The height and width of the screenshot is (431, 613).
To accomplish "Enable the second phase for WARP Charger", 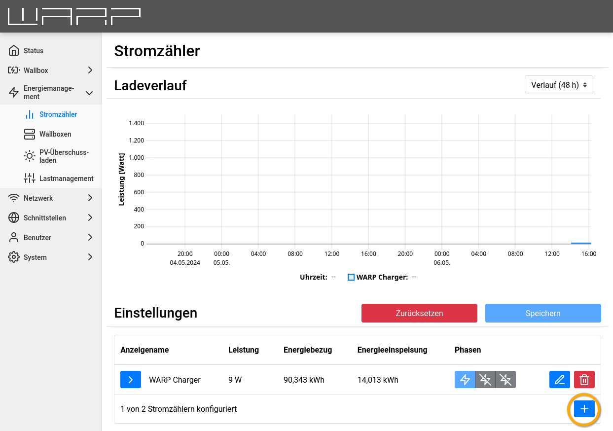I will pos(485,380).
